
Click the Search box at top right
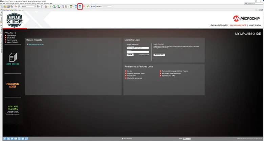click(254, 3)
